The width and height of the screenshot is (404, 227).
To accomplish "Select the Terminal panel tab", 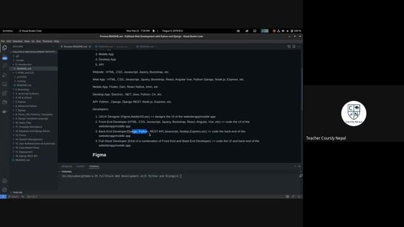I will click(94, 166).
